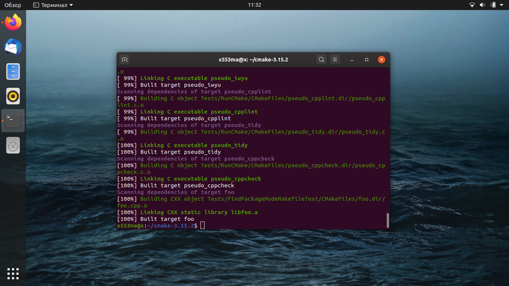This screenshot has width=509, height=286.
Task: Open the terminal search icon
Action: 322,60
